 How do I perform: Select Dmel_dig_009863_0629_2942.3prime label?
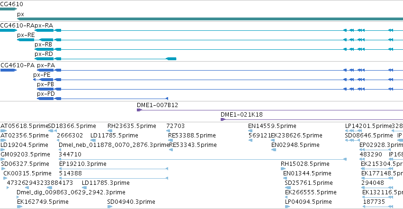71,192
